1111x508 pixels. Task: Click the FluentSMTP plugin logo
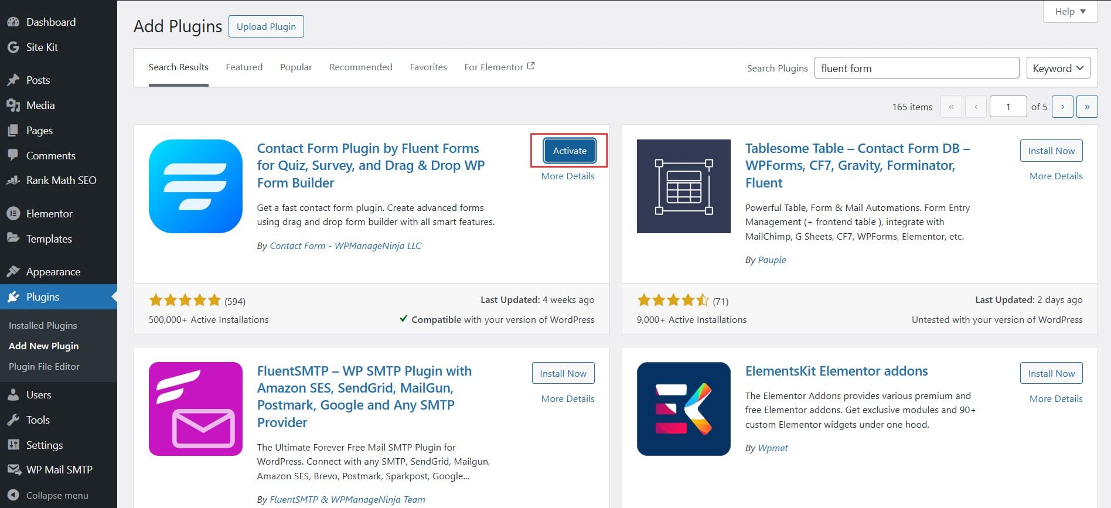click(196, 409)
